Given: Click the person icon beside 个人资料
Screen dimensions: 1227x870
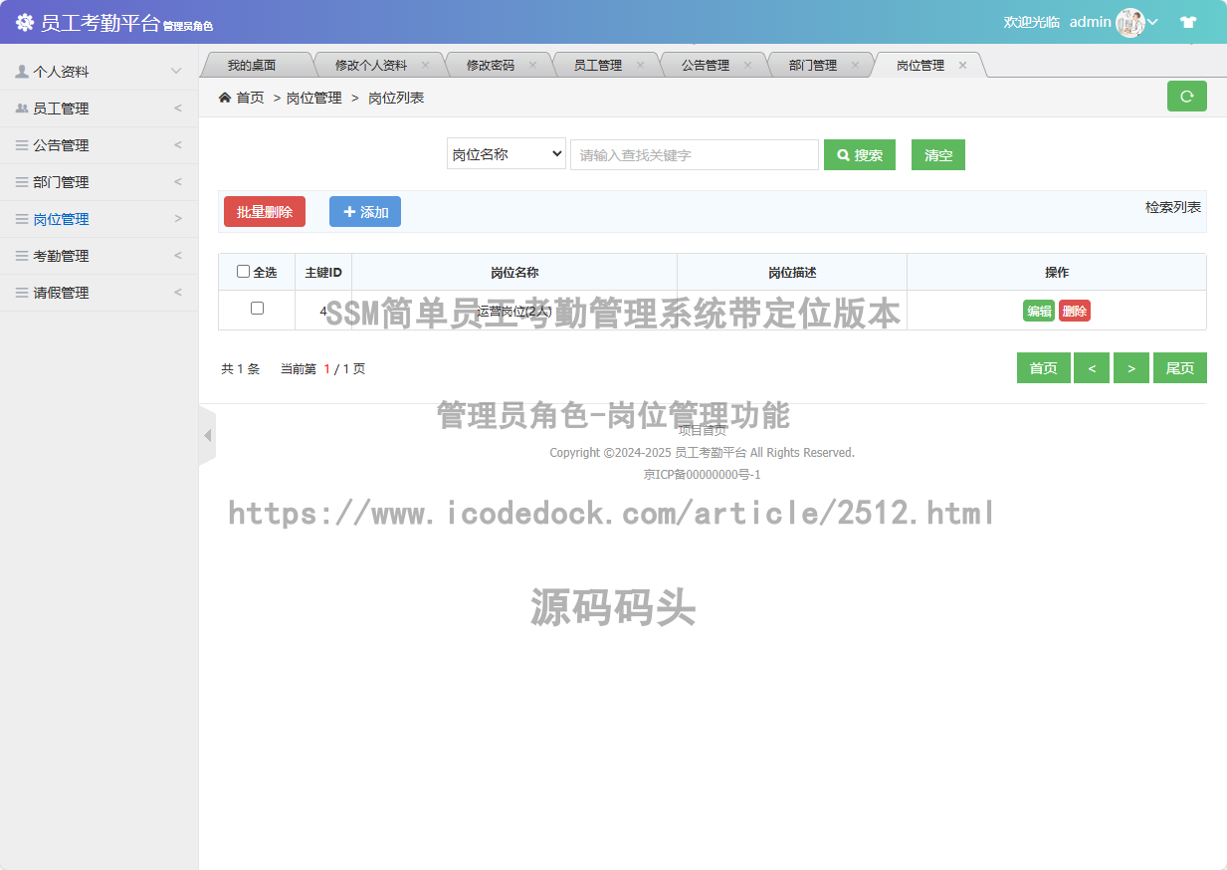Looking at the screenshot, I should pyautogui.click(x=22, y=72).
